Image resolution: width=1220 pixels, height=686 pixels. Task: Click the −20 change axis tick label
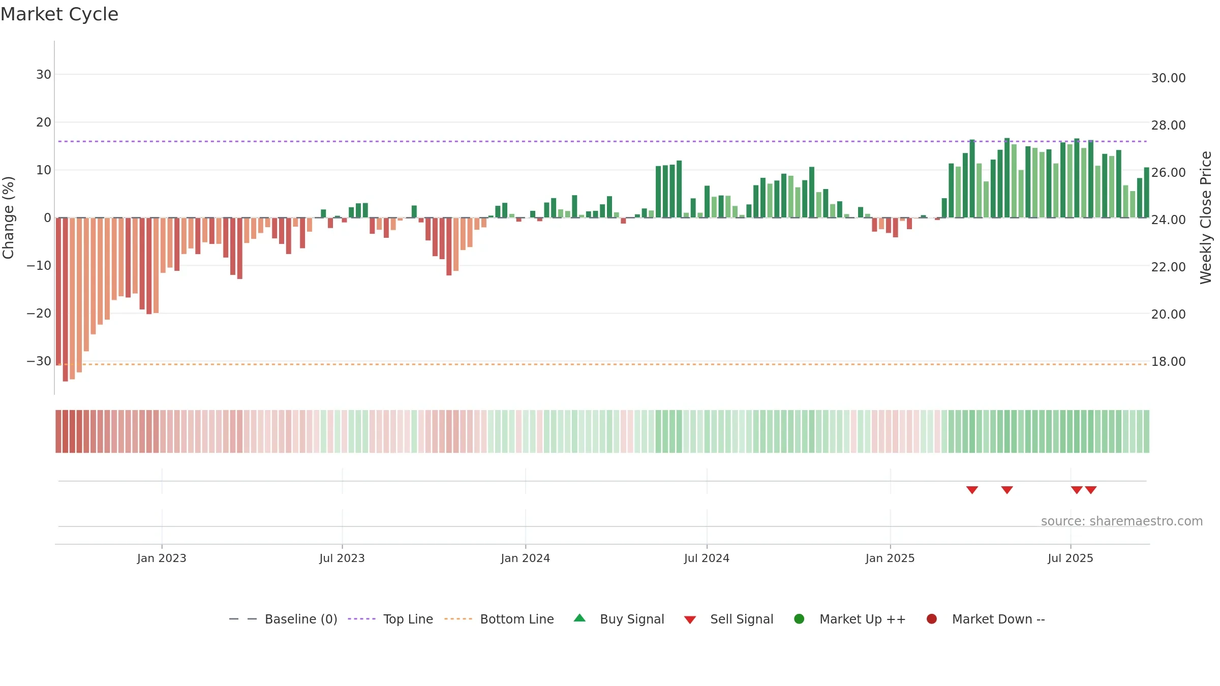39,314
